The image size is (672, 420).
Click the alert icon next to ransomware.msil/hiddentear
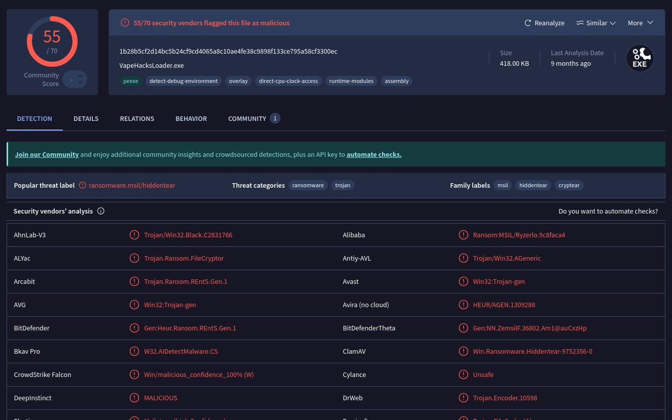coord(83,185)
